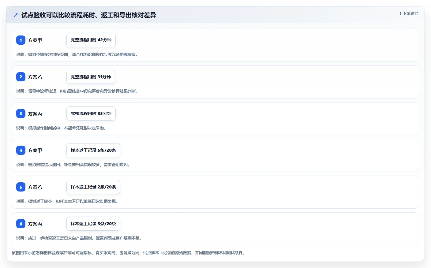Click the note 模拟中需多次切换页面

tap(78, 54)
